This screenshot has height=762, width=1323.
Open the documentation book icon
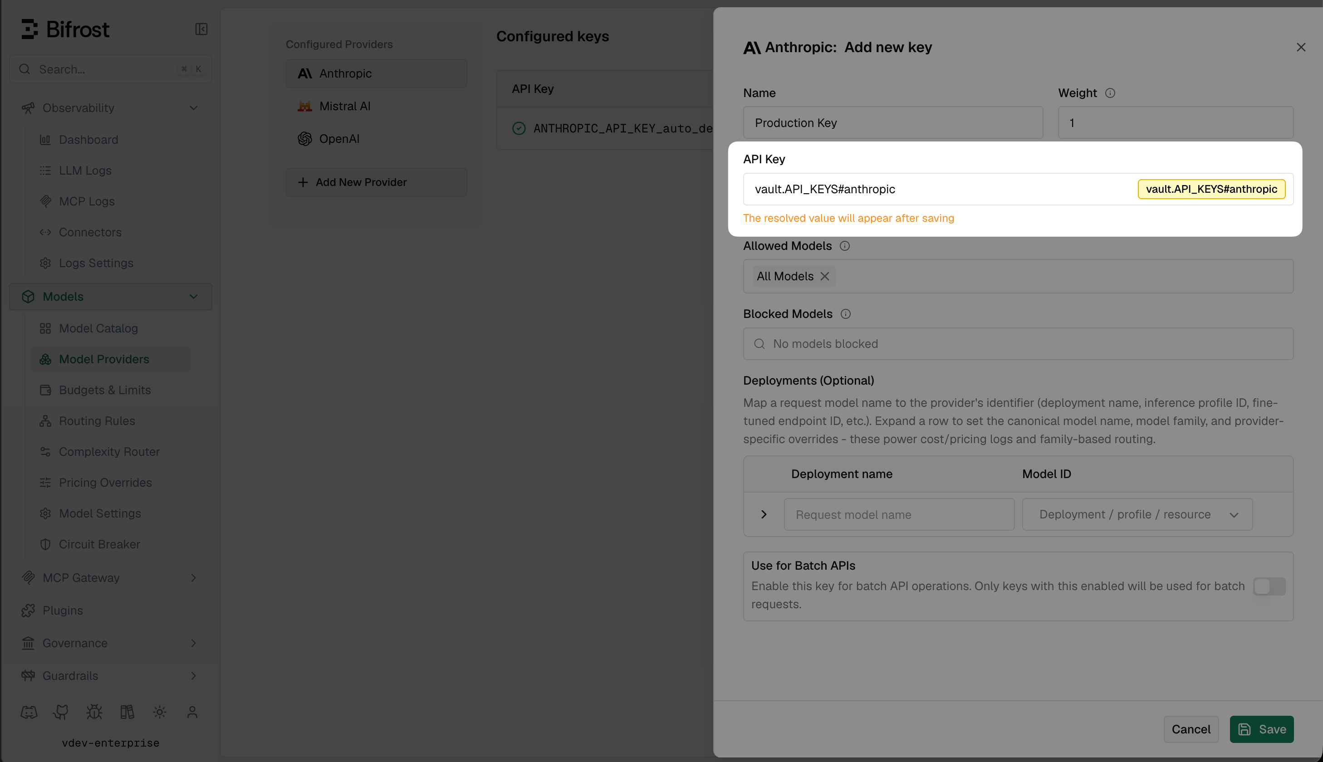click(127, 712)
